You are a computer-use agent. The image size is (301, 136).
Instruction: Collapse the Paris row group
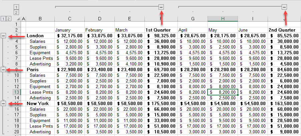[3, 69]
